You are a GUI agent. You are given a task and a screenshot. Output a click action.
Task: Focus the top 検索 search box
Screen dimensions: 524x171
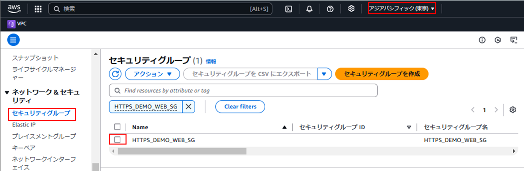[x=160, y=9]
